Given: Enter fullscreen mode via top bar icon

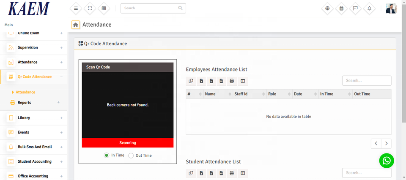Looking at the screenshot, I should (90, 8).
